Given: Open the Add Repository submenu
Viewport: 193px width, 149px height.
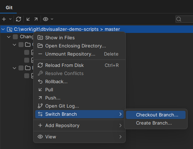Looking at the screenshot, I should 79,125.
